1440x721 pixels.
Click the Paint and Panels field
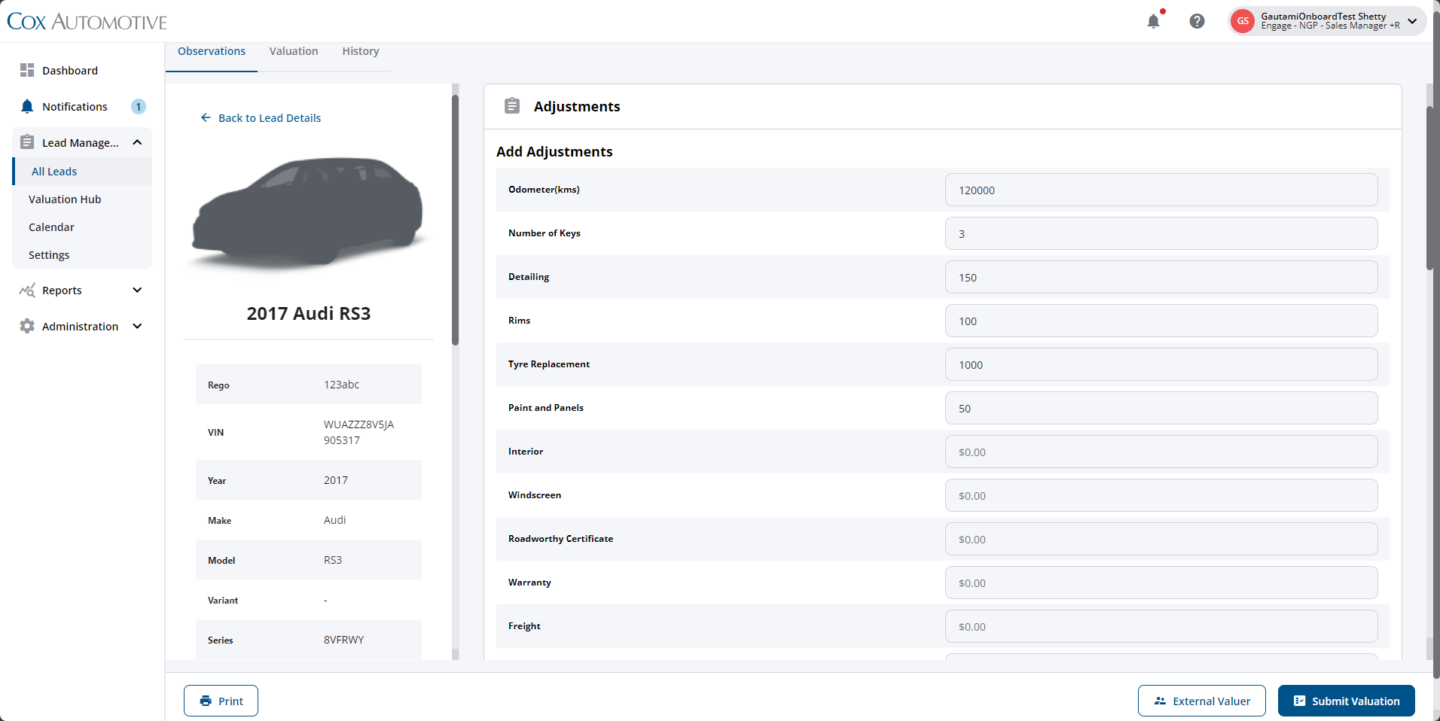tap(1161, 408)
